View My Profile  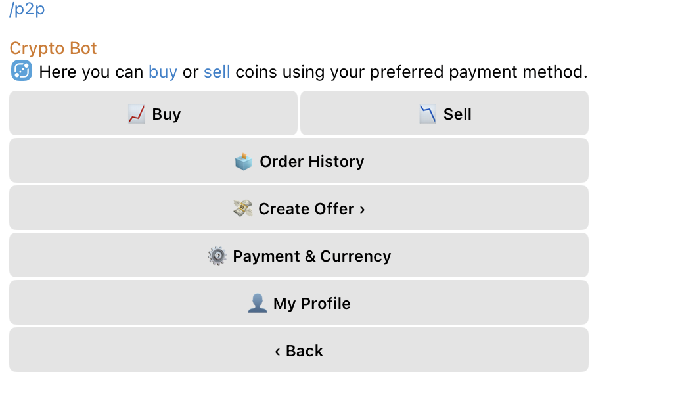[311, 304]
